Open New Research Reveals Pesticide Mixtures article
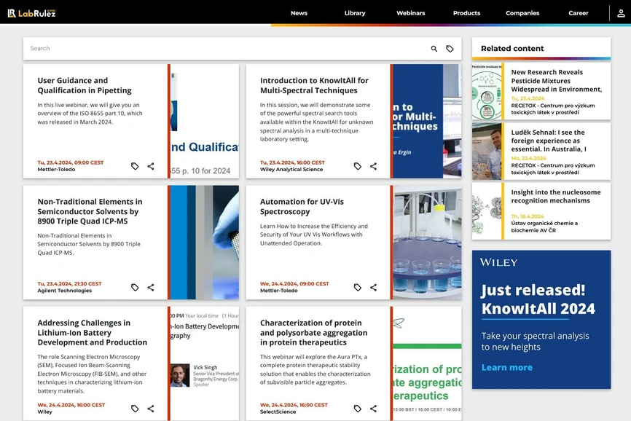The height and width of the screenshot is (421, 631). click(557, 81)
